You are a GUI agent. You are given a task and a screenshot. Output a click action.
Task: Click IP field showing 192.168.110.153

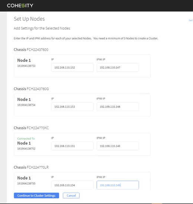click(x=72, y=107)
